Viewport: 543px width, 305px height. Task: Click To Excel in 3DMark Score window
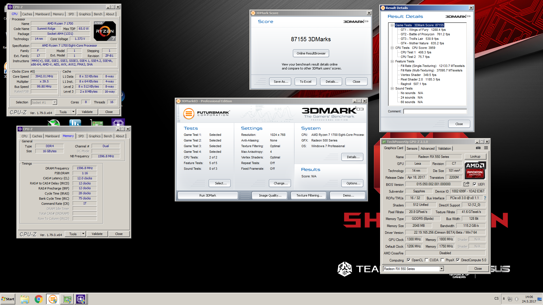(305, 82)
